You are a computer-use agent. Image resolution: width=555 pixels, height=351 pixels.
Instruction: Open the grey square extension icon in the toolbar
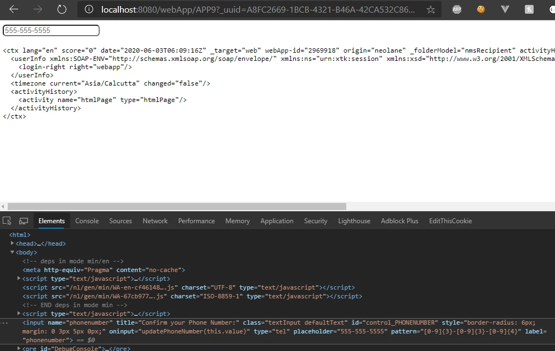(529, 9)
